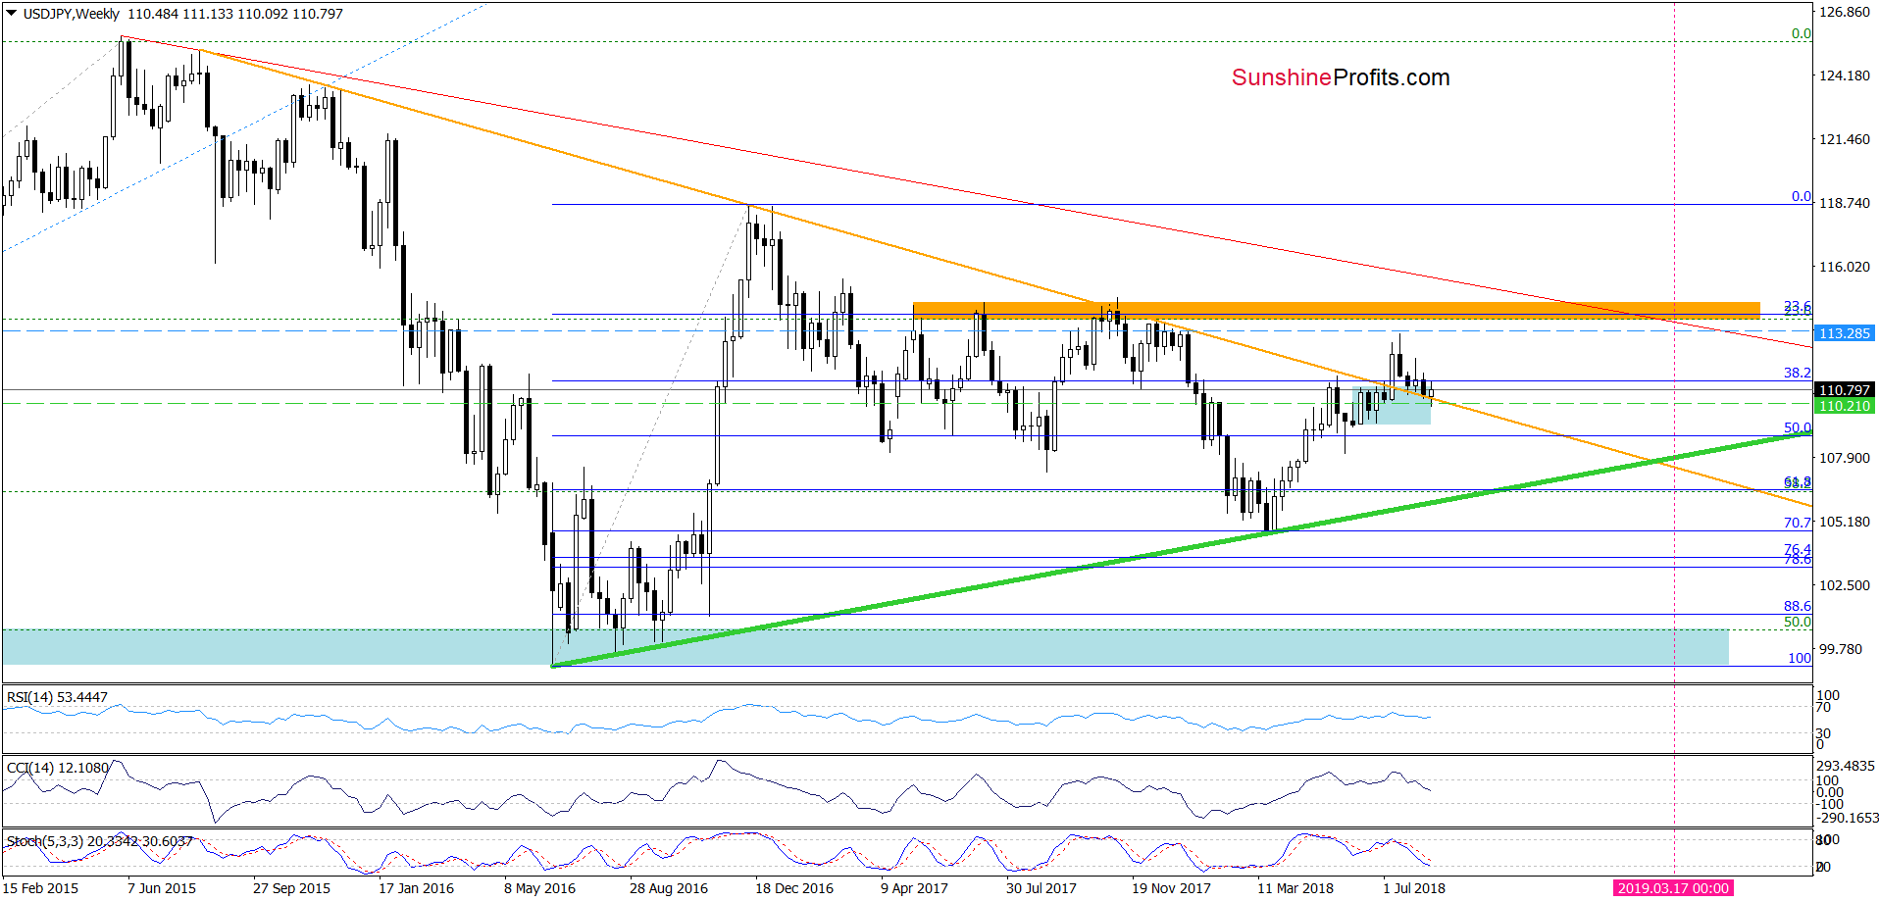This screenshot has height=902, width=1879.
Task: Click the 11 Mar 2018 date label
Action: point(1295,888)
